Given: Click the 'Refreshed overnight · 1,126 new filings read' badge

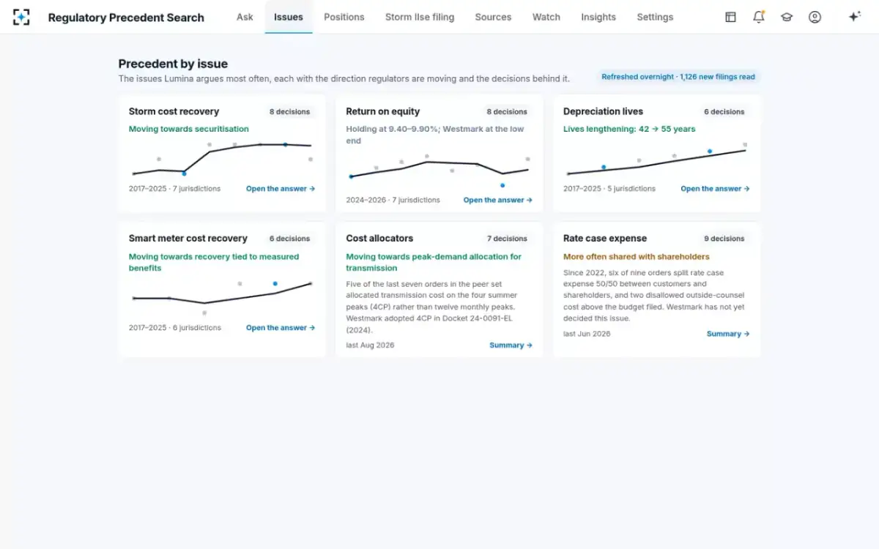Looking at the screenshot, I should coord(678,76).
